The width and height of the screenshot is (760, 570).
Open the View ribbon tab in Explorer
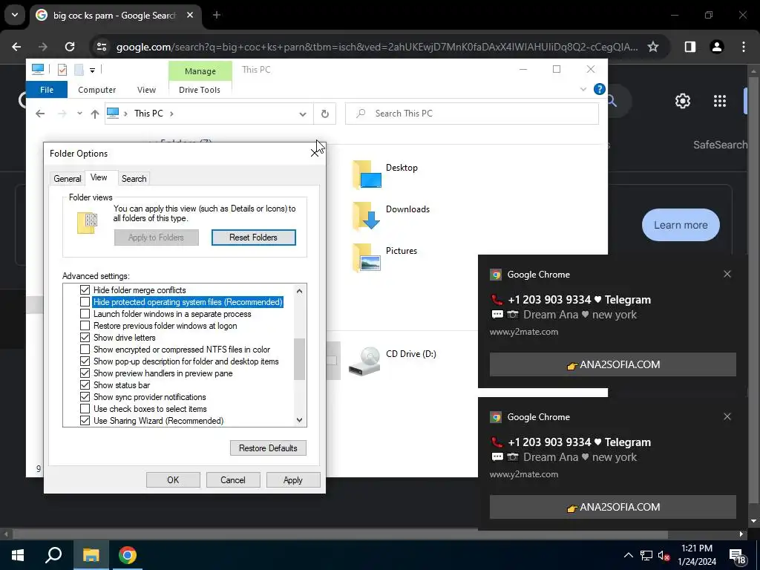(146, 90)
